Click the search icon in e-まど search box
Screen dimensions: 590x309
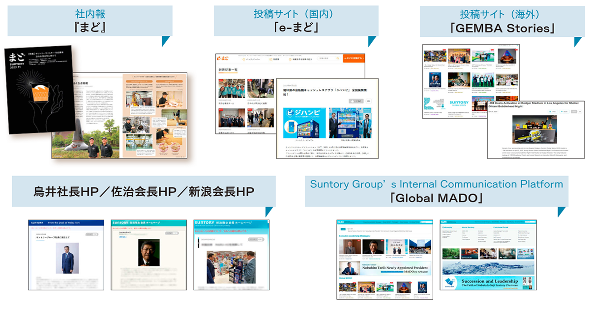(337, 59)
